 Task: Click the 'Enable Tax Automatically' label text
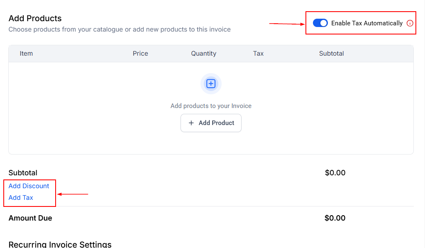[x=367, y=23]
